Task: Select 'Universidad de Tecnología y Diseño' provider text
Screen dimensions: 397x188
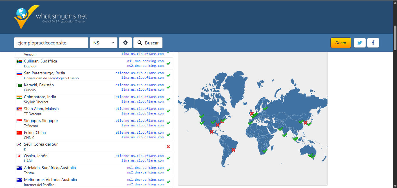Action: pos(51,78)
